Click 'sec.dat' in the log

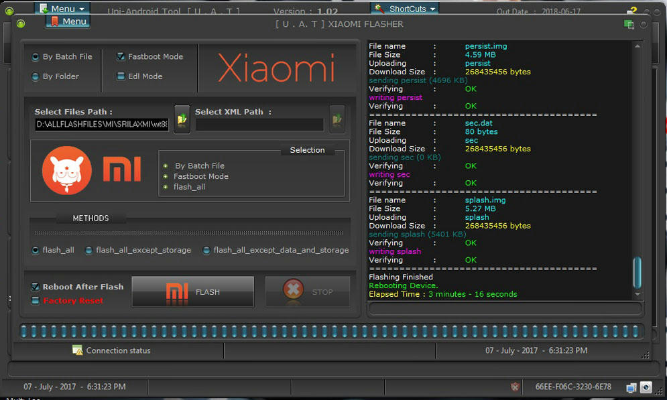coord(479,123)
